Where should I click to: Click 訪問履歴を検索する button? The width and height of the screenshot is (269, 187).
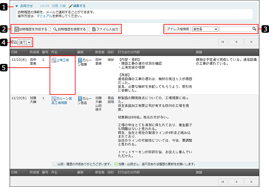pyautogui.click(x=69, y=29)
